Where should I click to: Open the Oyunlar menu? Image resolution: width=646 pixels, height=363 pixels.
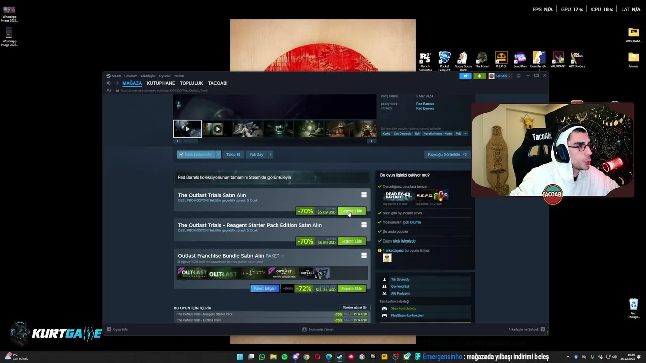pyautogui.click(x=165, y=76)
